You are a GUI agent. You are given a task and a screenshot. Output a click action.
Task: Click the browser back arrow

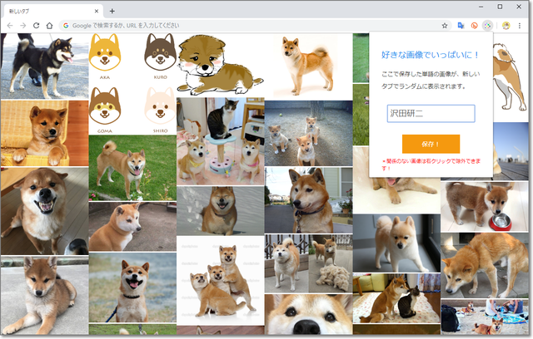coord(9,26)
